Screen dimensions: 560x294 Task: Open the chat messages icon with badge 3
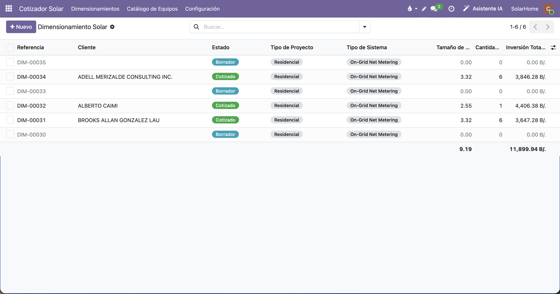(434, 9)
